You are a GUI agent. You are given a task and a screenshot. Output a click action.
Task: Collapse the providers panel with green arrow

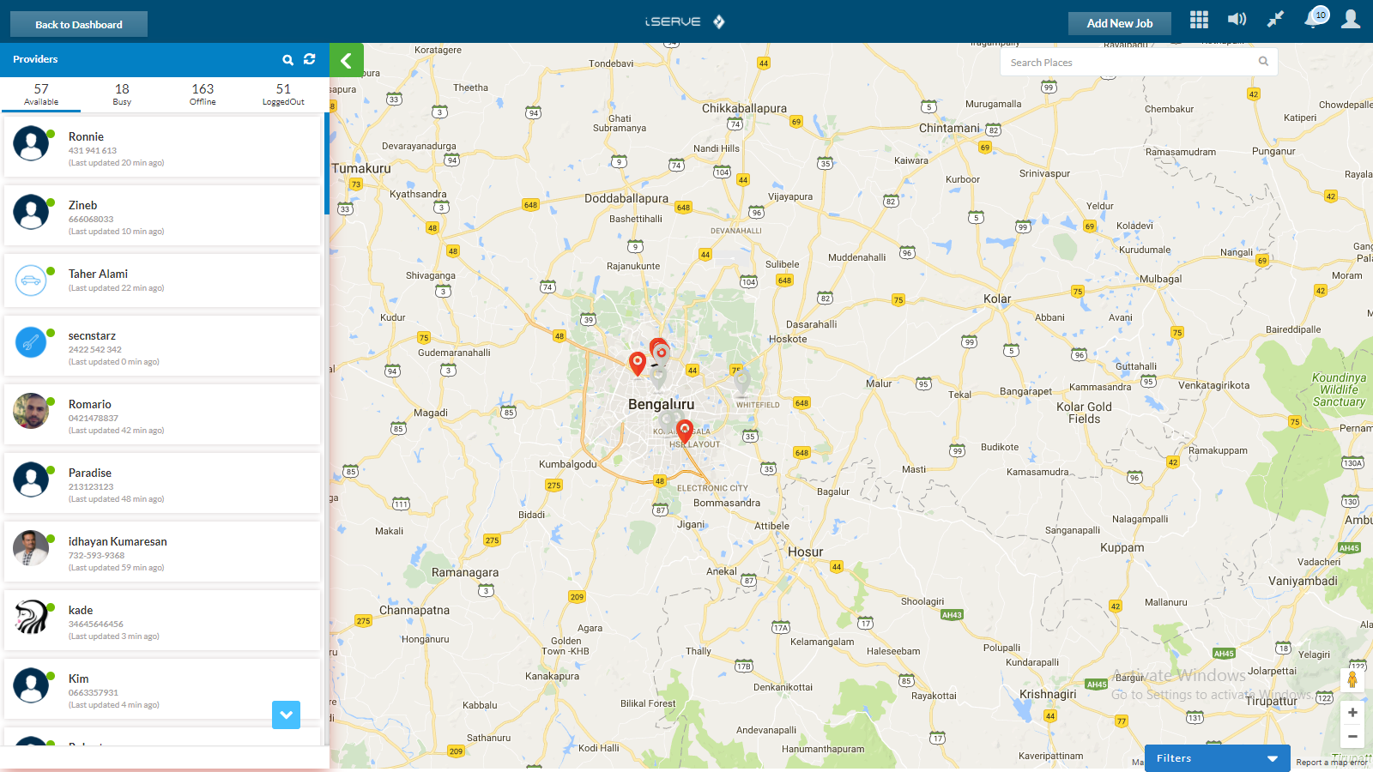click(347, 60)
